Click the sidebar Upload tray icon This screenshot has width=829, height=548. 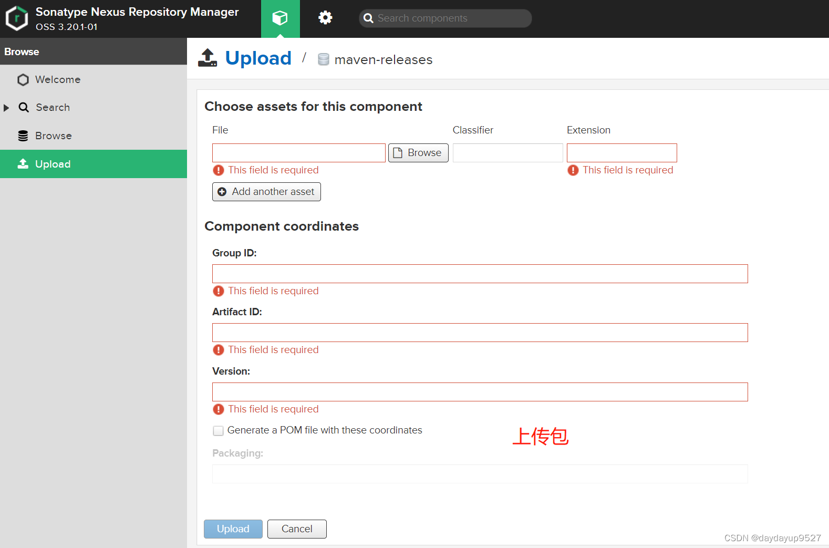click(23, 164)
